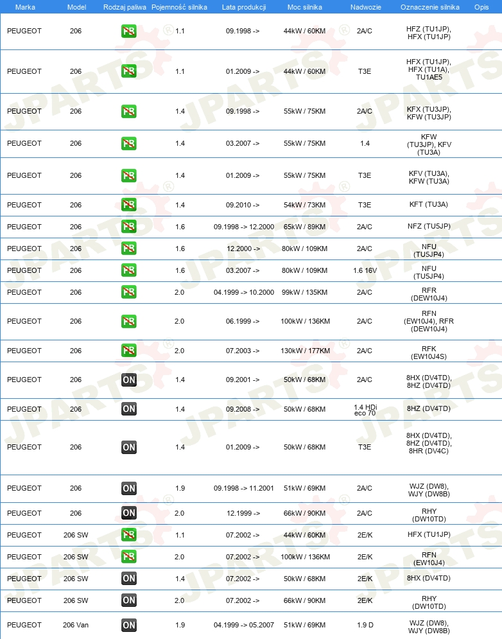Click diesel ON icon in the 12.1999 row
This screenshot has height=639, width=502.
(x=129, y=513)
